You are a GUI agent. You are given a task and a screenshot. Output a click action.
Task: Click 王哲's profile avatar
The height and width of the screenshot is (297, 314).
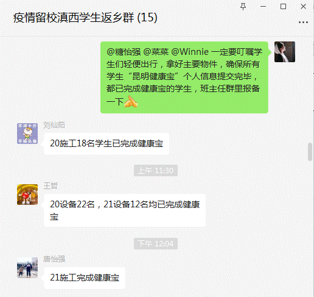pos(27,195)
